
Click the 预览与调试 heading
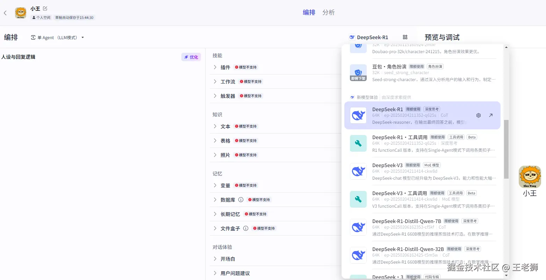[442, 37]
